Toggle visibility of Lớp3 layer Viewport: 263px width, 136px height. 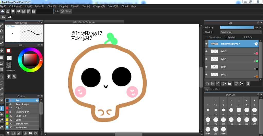point(206,59)
